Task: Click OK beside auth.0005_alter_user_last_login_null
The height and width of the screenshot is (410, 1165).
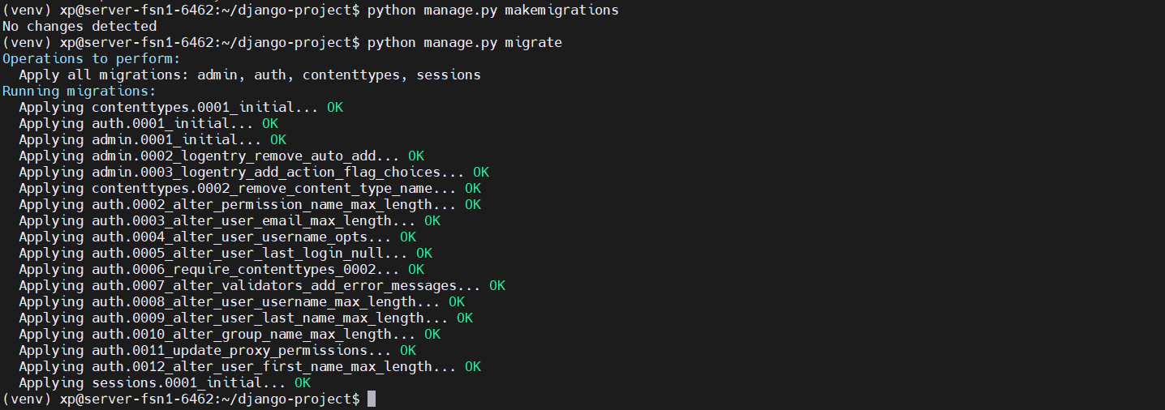Action: click(423, 253)
